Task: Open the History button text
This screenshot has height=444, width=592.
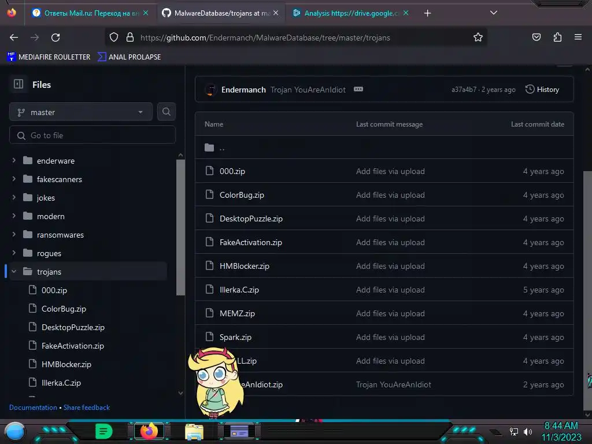Action: [548, 90]
